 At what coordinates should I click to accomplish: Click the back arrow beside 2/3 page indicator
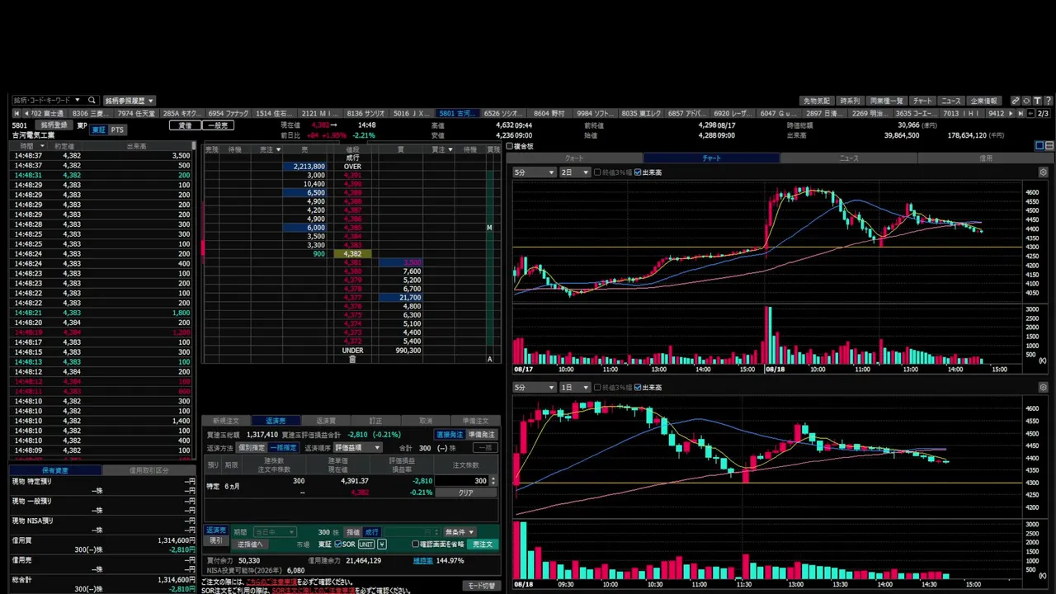click(x=1030, y=113)
